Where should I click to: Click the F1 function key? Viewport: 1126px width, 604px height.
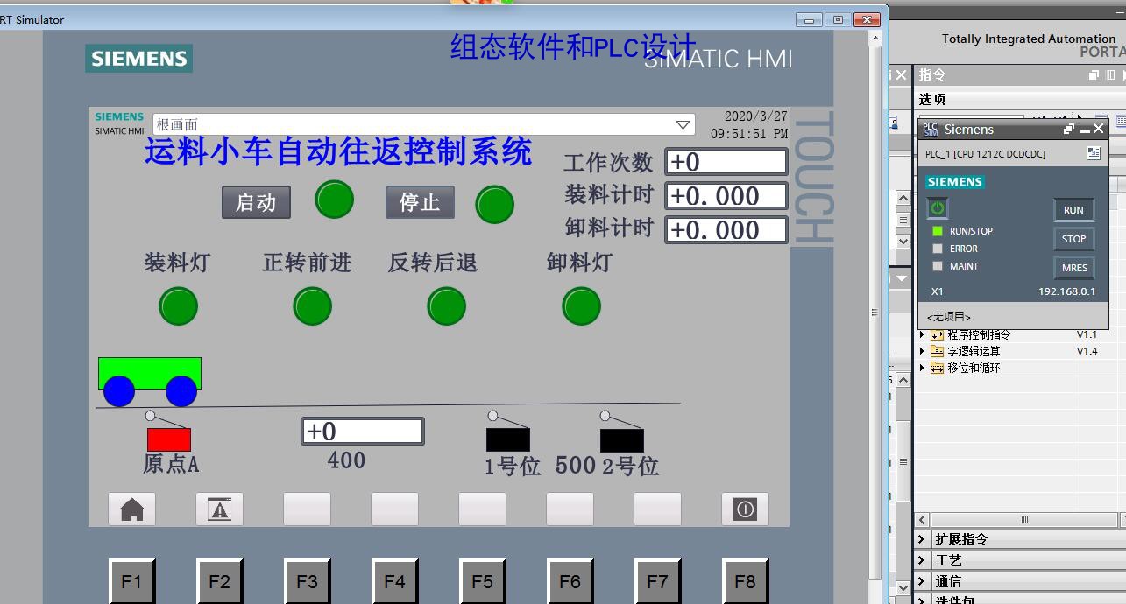pyautogui.click(x=131, y=581)
